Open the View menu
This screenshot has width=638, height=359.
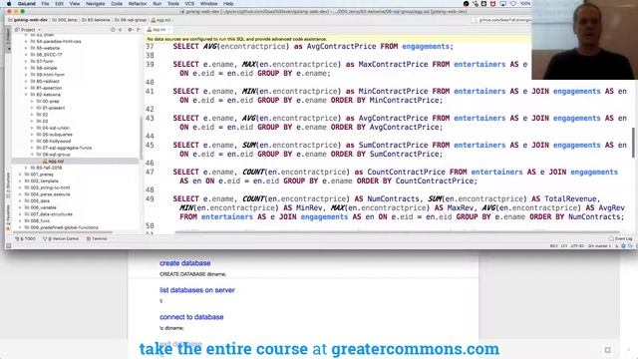point(75,4)
